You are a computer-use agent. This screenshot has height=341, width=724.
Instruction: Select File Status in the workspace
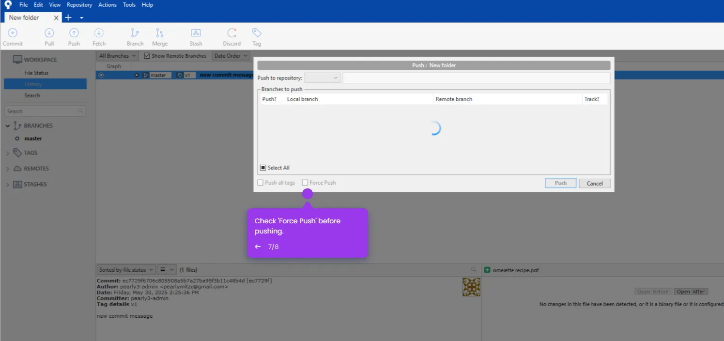point(36,73)
